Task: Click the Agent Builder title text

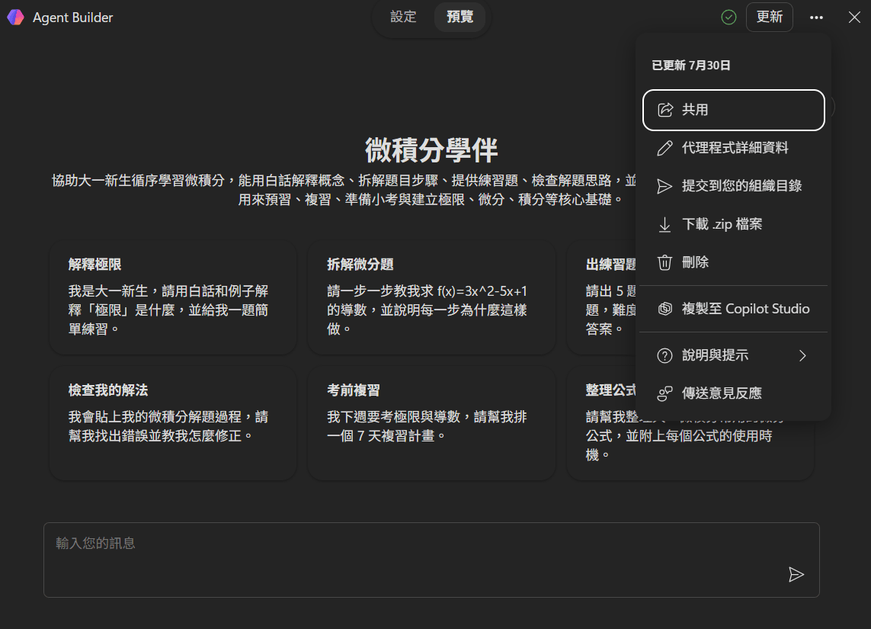Action: click(72, 18)
